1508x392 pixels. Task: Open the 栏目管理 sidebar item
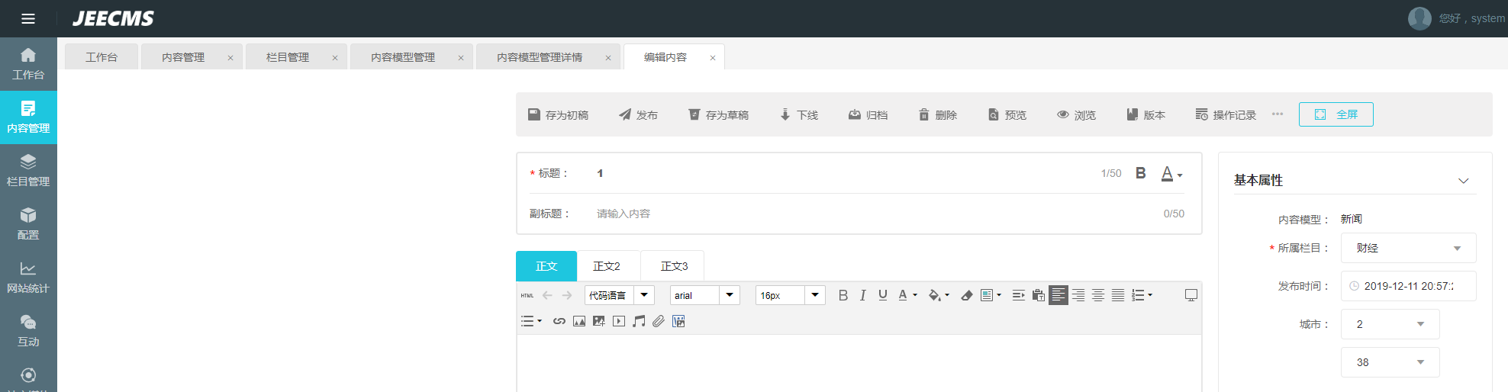point(28,171)
